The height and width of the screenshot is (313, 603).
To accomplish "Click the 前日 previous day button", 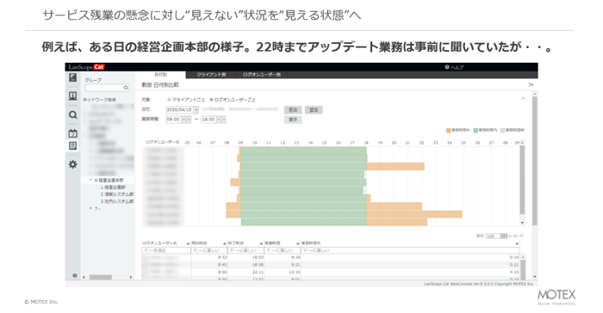I will coord(293,110).
